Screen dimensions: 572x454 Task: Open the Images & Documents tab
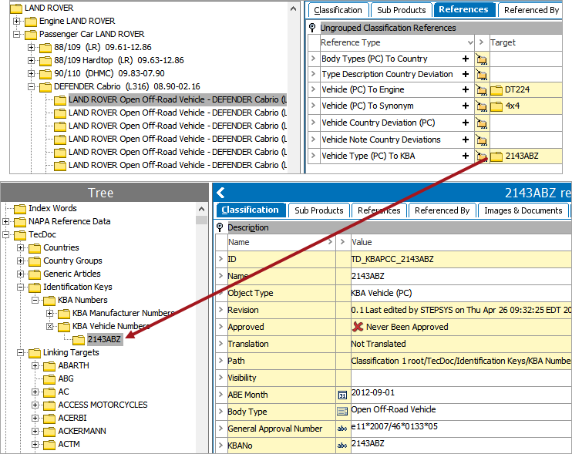(x=523, y=210)
